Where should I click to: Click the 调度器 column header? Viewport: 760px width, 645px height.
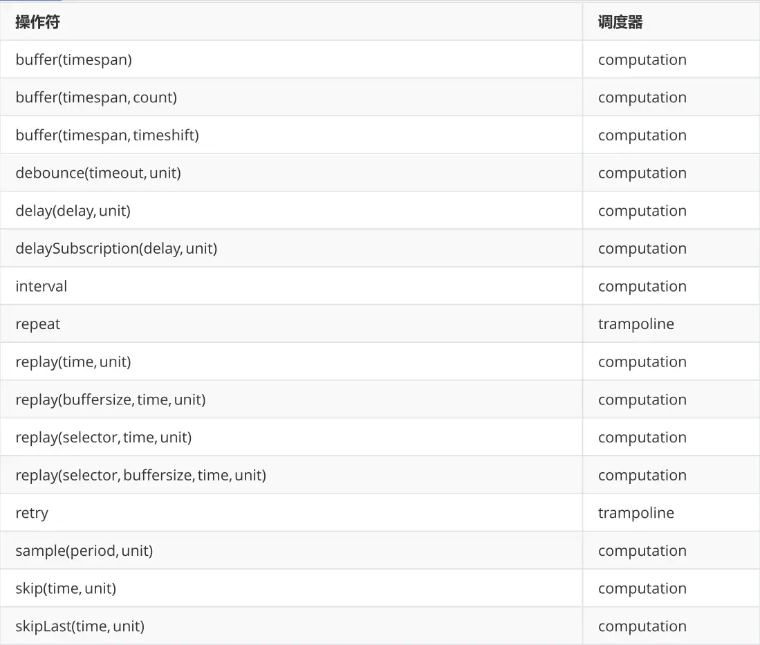[x=671, y=22]
